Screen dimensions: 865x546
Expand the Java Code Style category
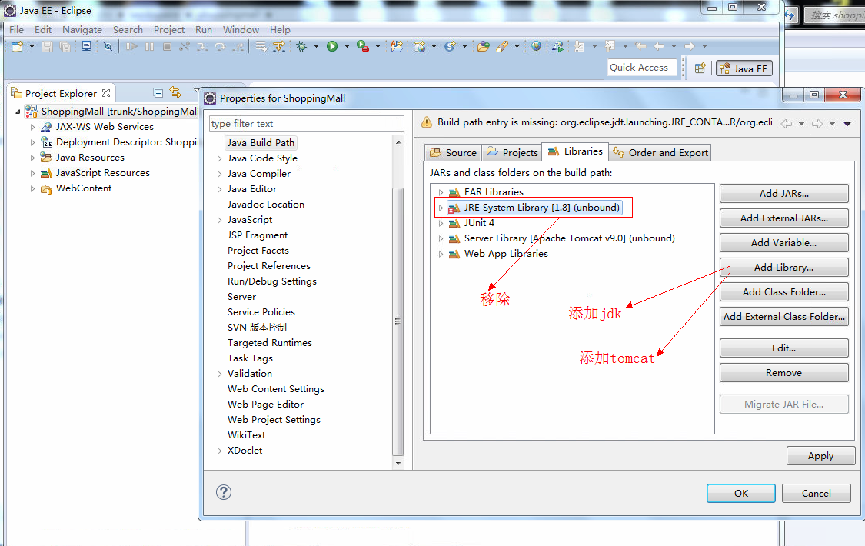(220, 158)
